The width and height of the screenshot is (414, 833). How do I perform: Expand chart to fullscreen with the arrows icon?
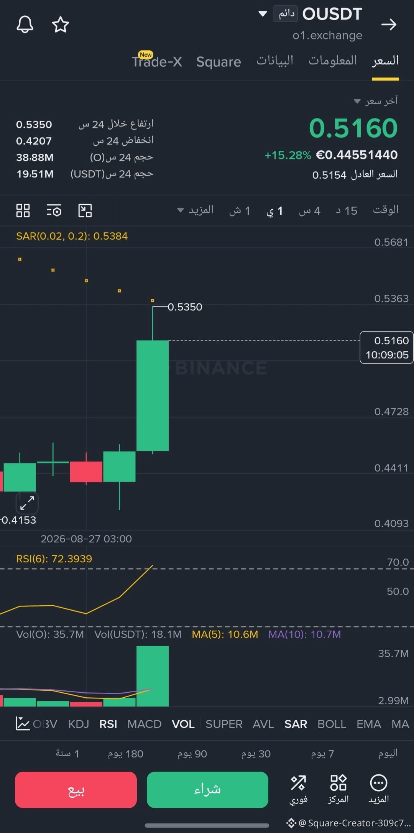27,503
